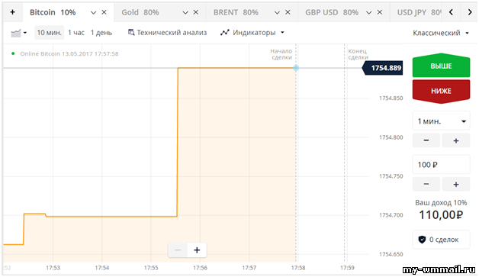Click the red НИЖЕ button

441,91
